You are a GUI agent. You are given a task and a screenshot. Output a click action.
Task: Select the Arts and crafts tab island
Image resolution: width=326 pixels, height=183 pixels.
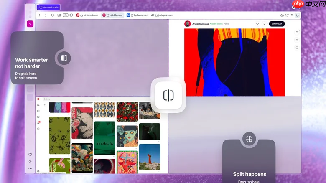click(49, 7)
